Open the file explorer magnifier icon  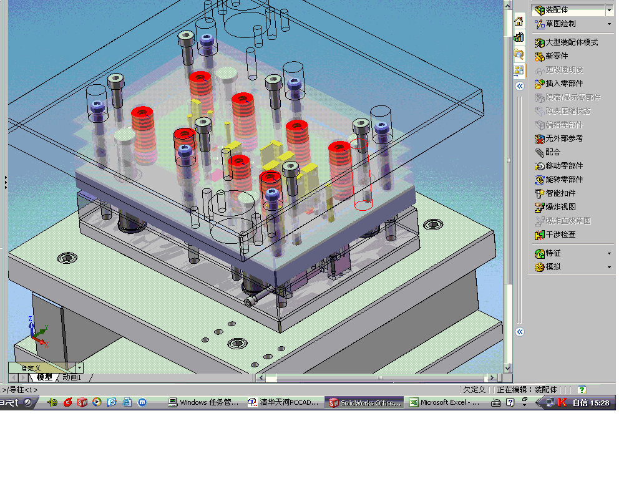519,54
